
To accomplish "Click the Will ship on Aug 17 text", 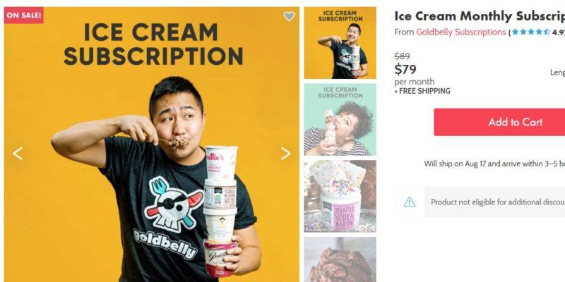I will (x=494, y=164).
